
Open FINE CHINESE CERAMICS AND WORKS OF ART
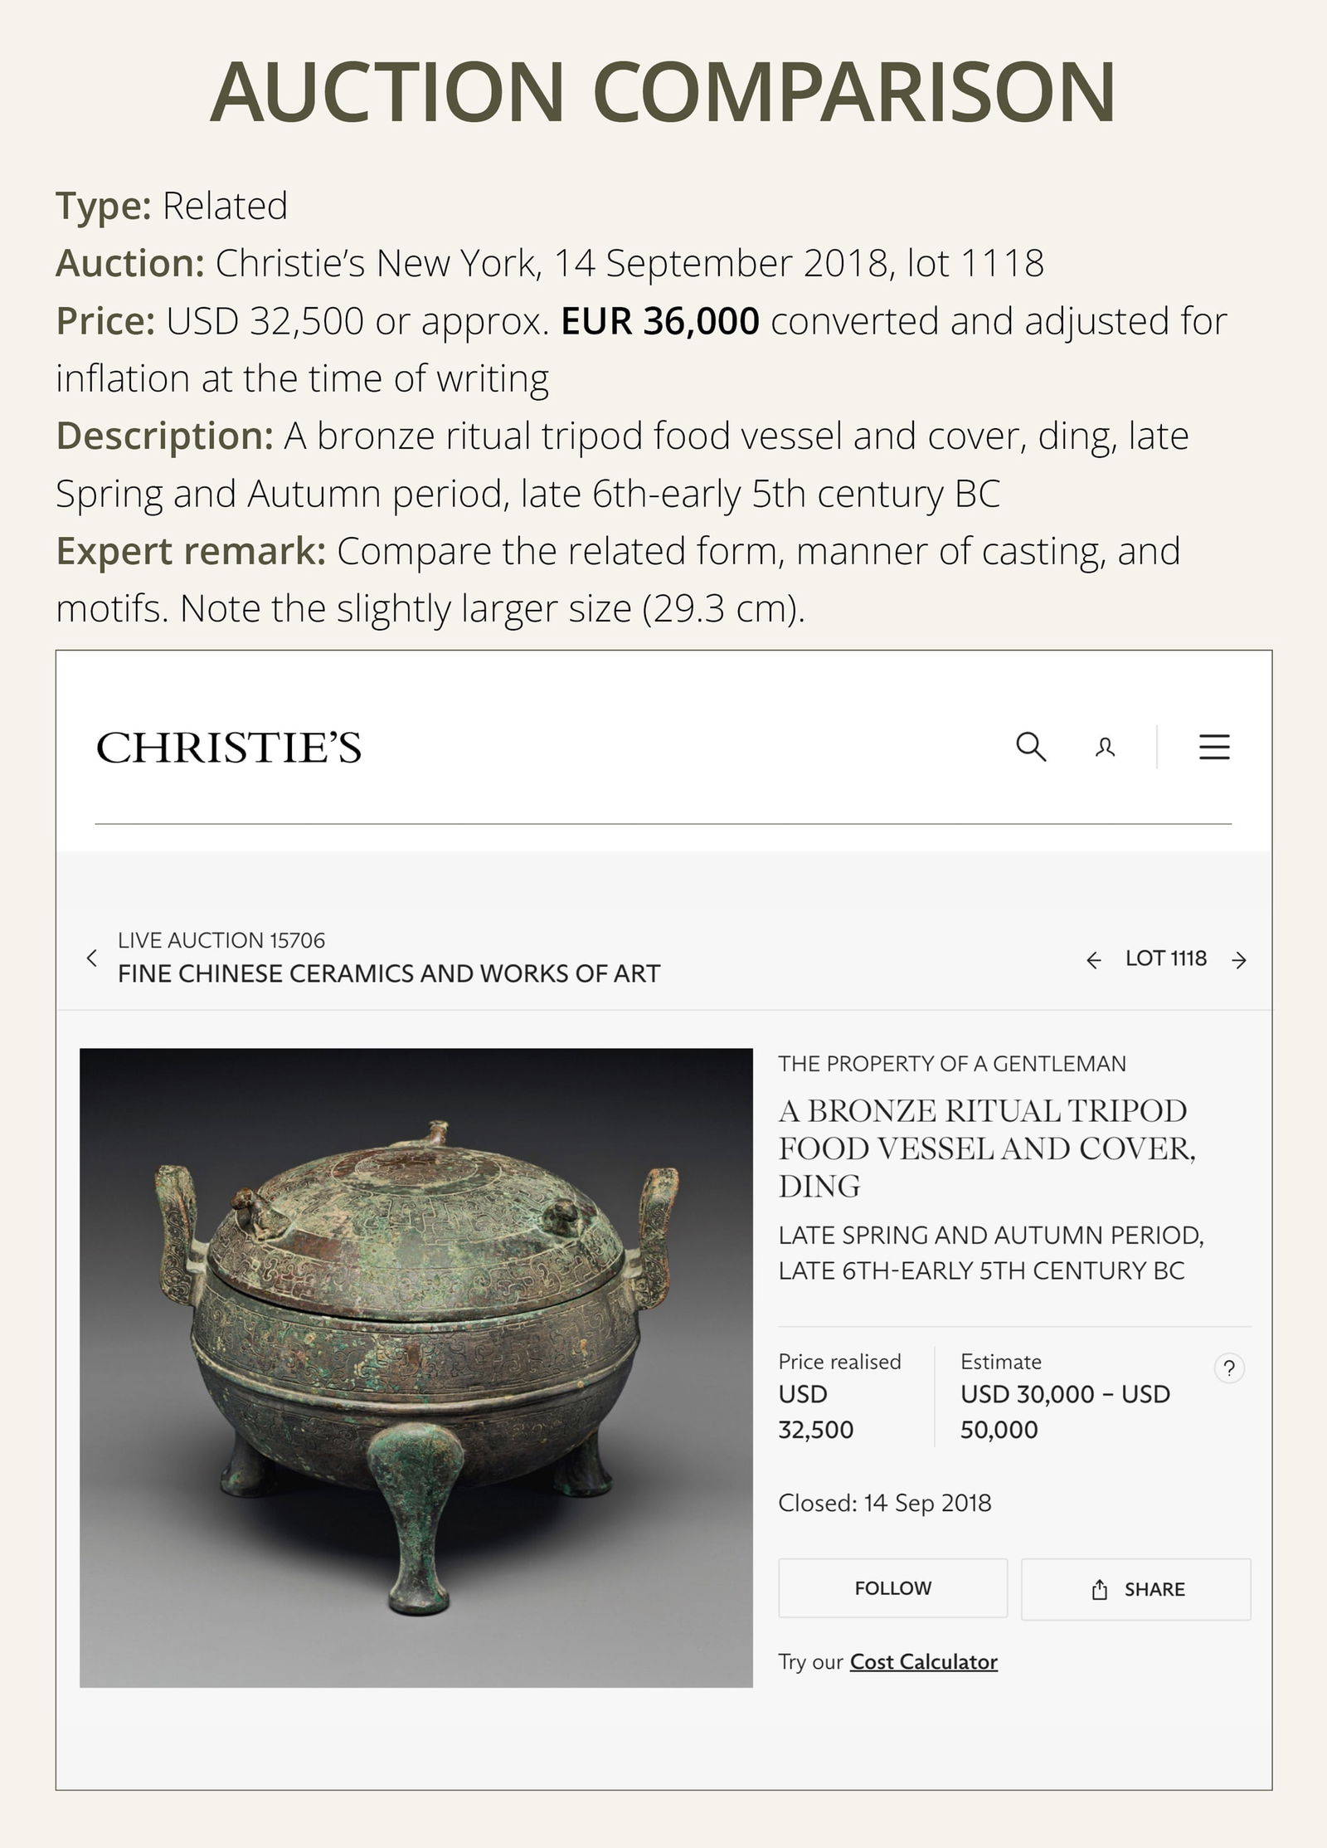point(390,973)
